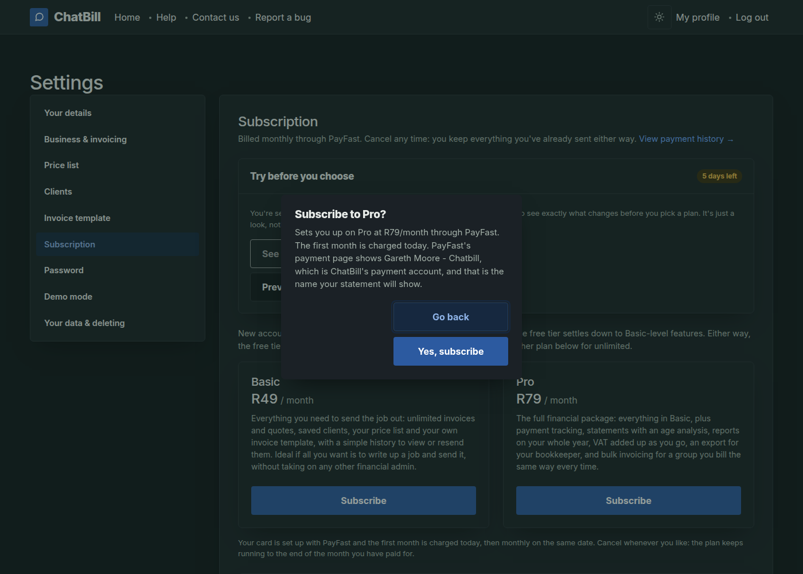
Task: Open the Home nav link
Action: click(127, 17)
